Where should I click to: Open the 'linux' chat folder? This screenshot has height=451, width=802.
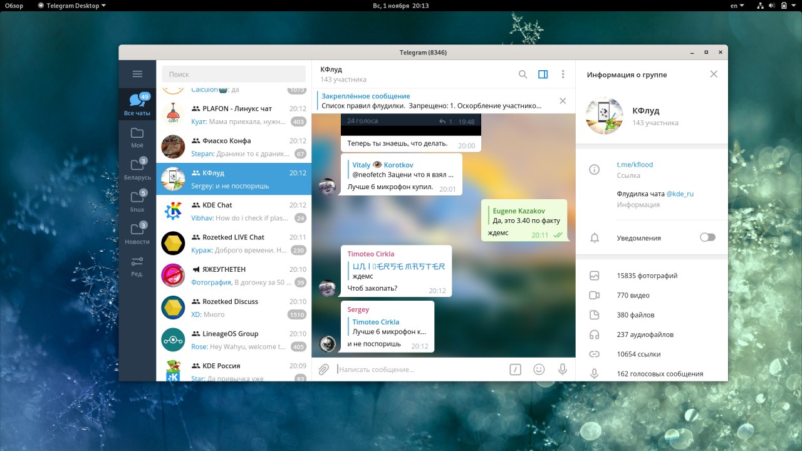137,201
